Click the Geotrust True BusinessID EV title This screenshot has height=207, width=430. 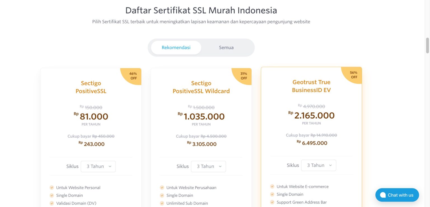click(x=311, y=86)
